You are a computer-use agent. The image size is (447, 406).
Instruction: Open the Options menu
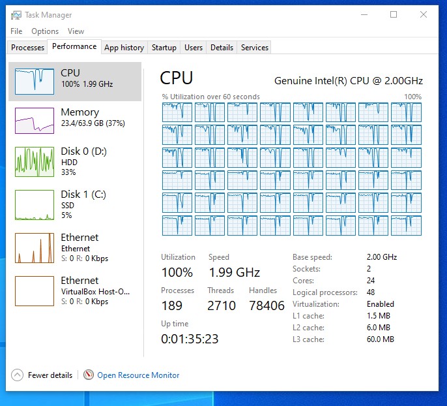pos(45,31)
